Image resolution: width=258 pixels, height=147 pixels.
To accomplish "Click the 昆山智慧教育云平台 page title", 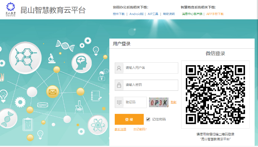I will 53,10.
